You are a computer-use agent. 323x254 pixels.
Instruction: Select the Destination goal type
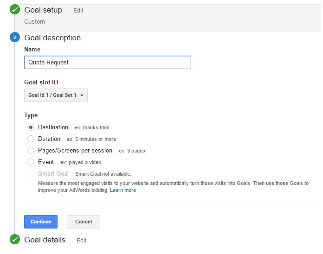point(31,127)
